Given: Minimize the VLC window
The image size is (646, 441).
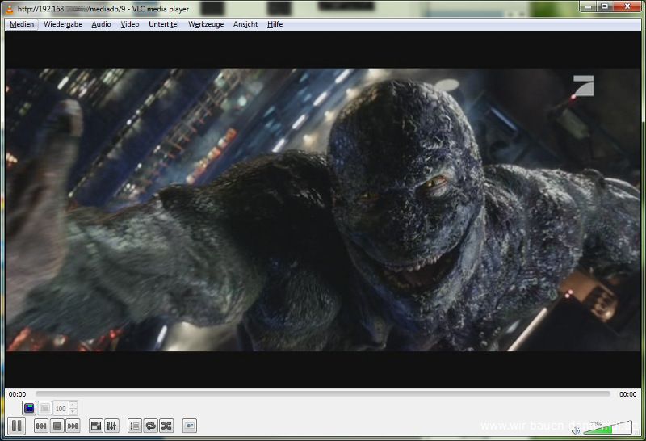Looking at the screenshot, I should (589, 6).
